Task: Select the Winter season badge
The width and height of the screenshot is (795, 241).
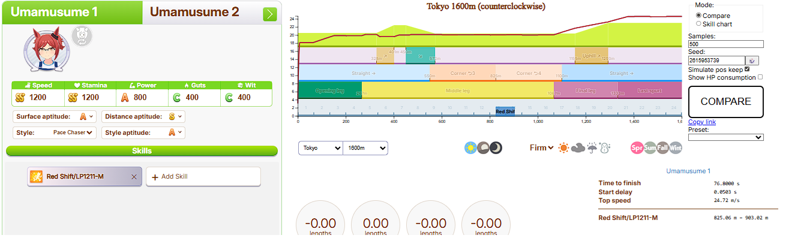Action: [x=675, y=147]
